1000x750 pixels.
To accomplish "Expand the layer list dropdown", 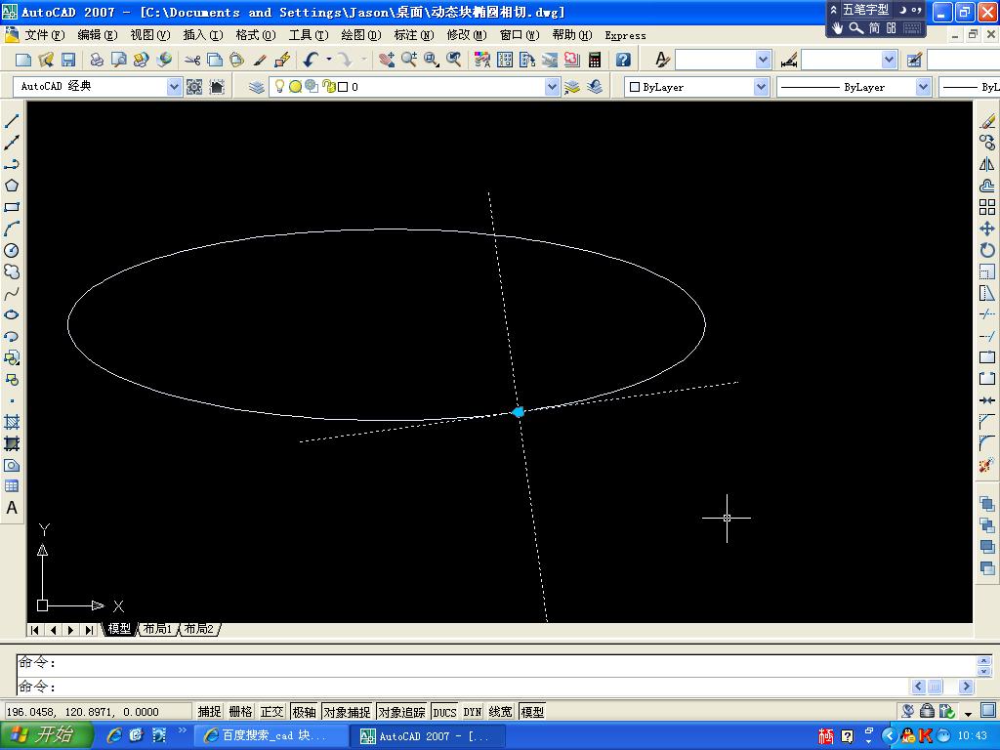I will pos(552,87).
